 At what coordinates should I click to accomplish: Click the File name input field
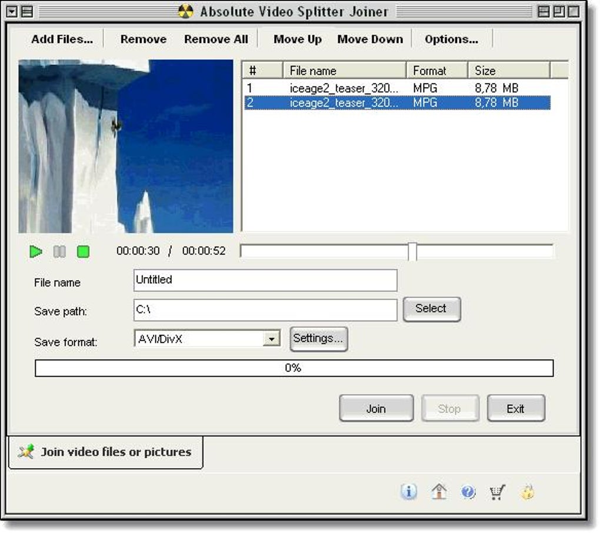[265, 280]
